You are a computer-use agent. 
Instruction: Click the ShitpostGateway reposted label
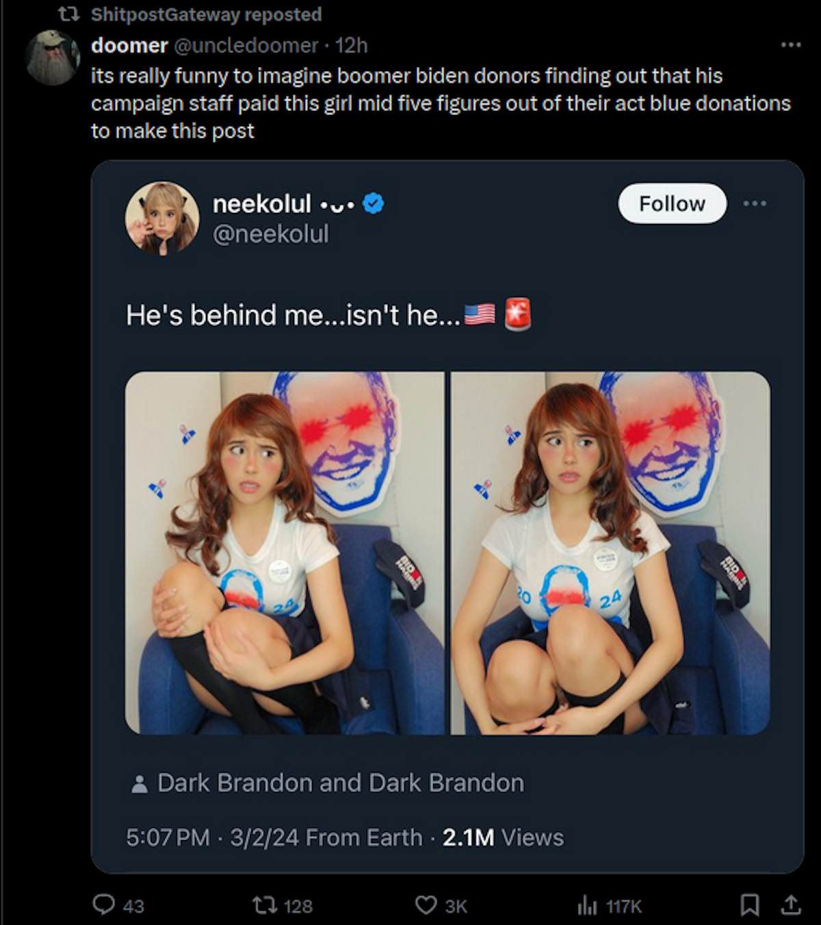206,14
